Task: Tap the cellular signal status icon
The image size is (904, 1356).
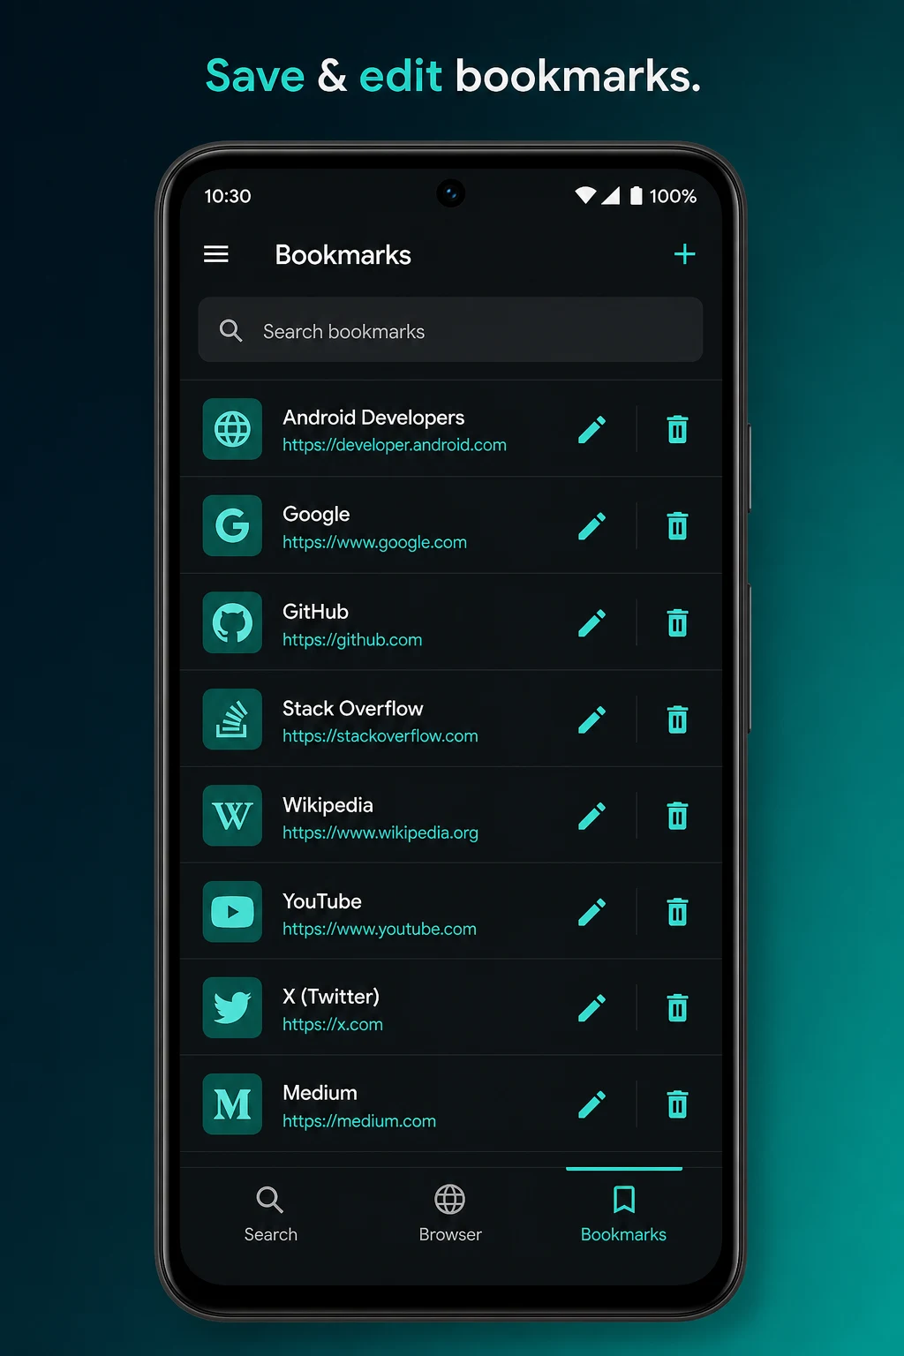Action: 611,195
